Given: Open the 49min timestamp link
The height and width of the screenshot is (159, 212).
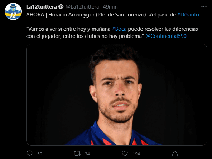Looking at the screenshot, I should [x=110, y=7].
